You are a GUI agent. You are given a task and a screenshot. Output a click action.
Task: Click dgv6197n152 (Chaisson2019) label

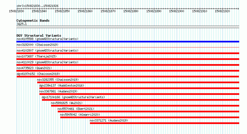(38, 74)
